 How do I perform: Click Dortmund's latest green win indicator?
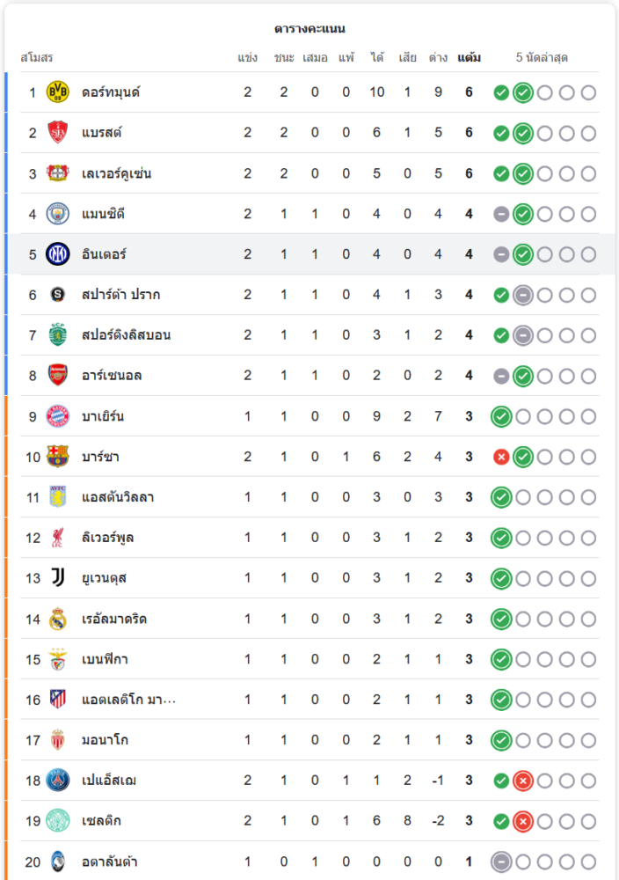click(x=523, y=92)
